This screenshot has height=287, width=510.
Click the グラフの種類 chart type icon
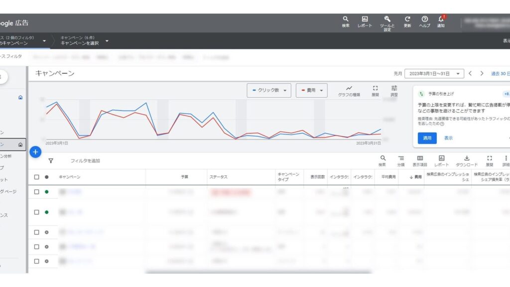(x=349, y=88)
